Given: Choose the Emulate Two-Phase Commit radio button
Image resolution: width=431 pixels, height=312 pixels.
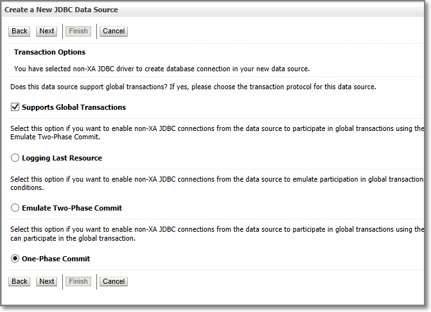Looking at the screenshot, I should 15,208.
